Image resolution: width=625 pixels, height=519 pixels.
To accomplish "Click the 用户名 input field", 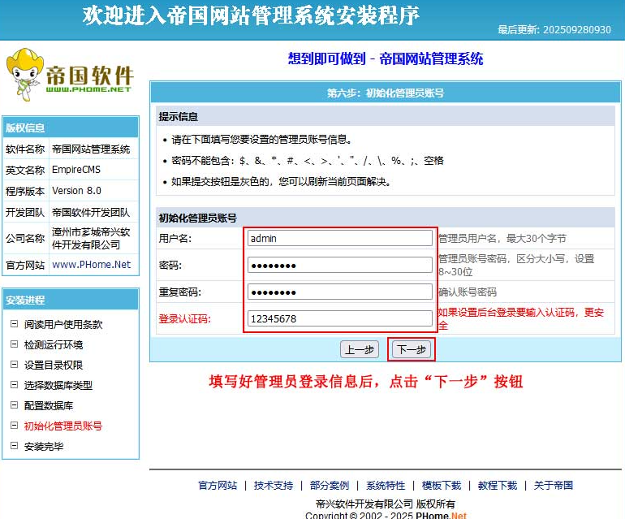I will [339, 238].
